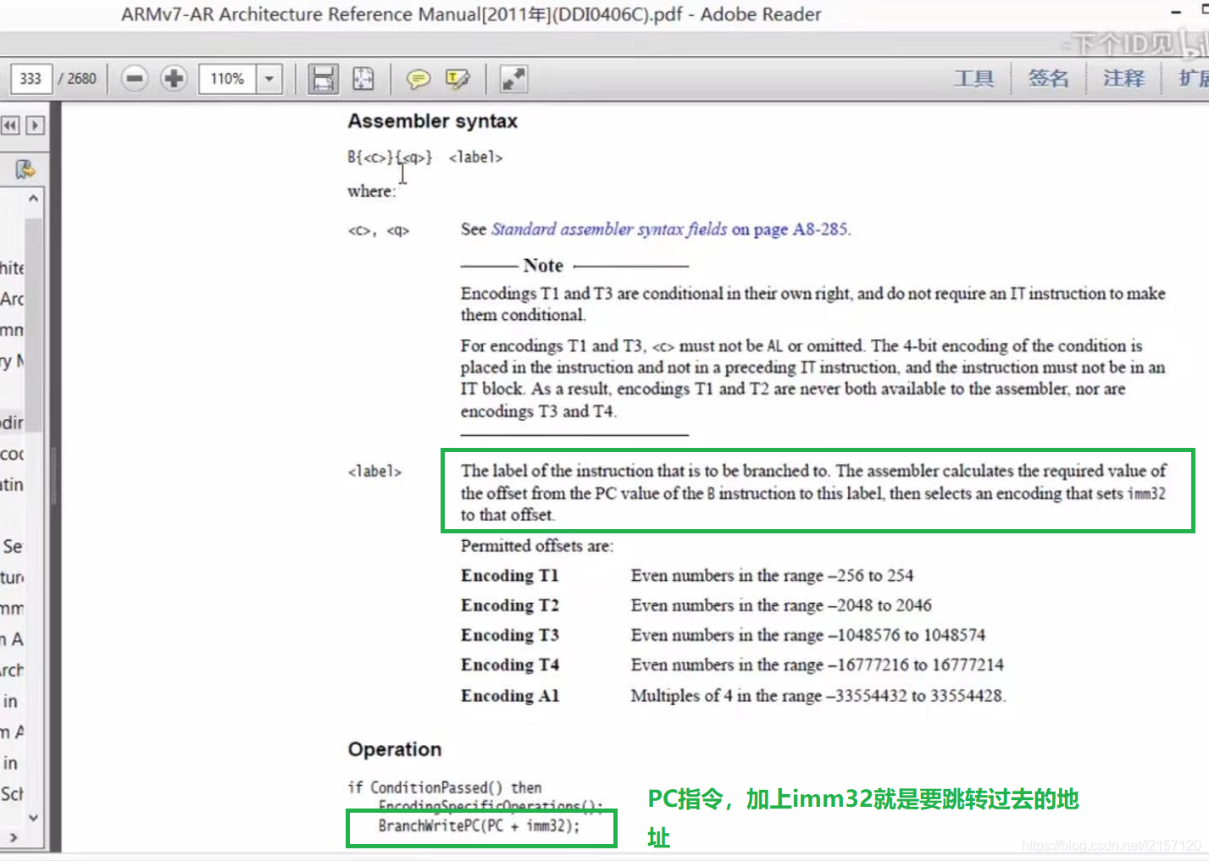The width and height of the screenshot is (1209, 861).
Task: Zoom out using the minus icon
Action: 134,79
